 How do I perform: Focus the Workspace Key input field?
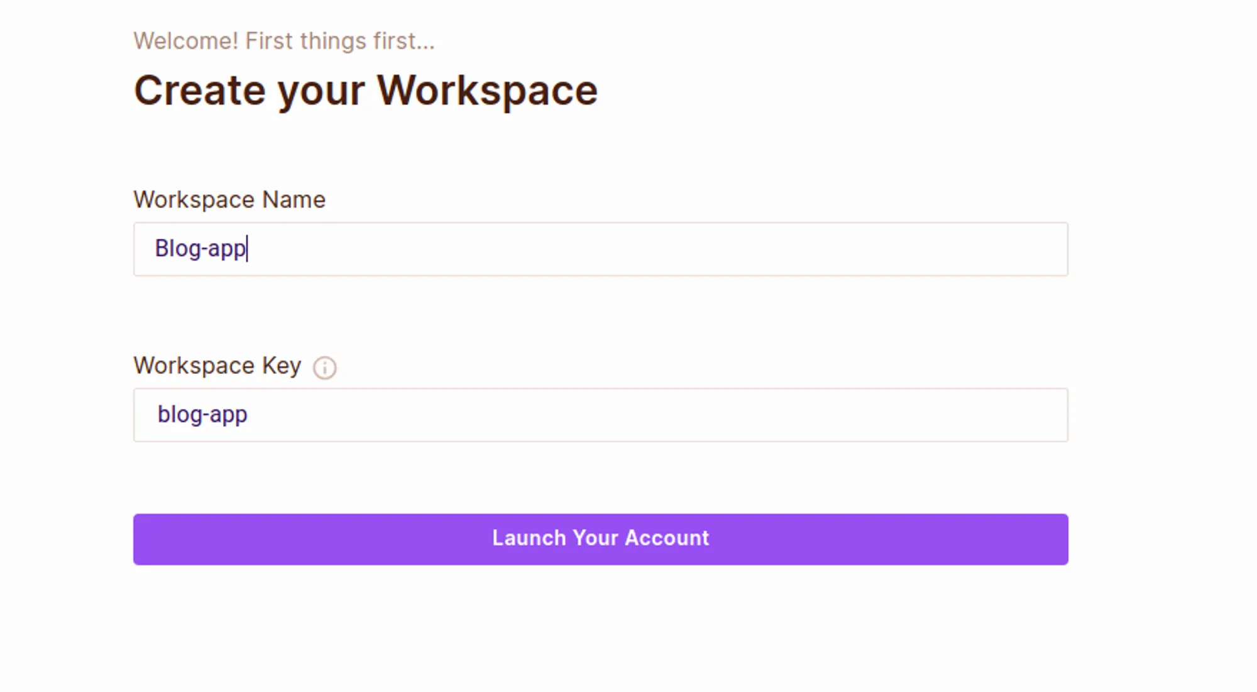628,415
